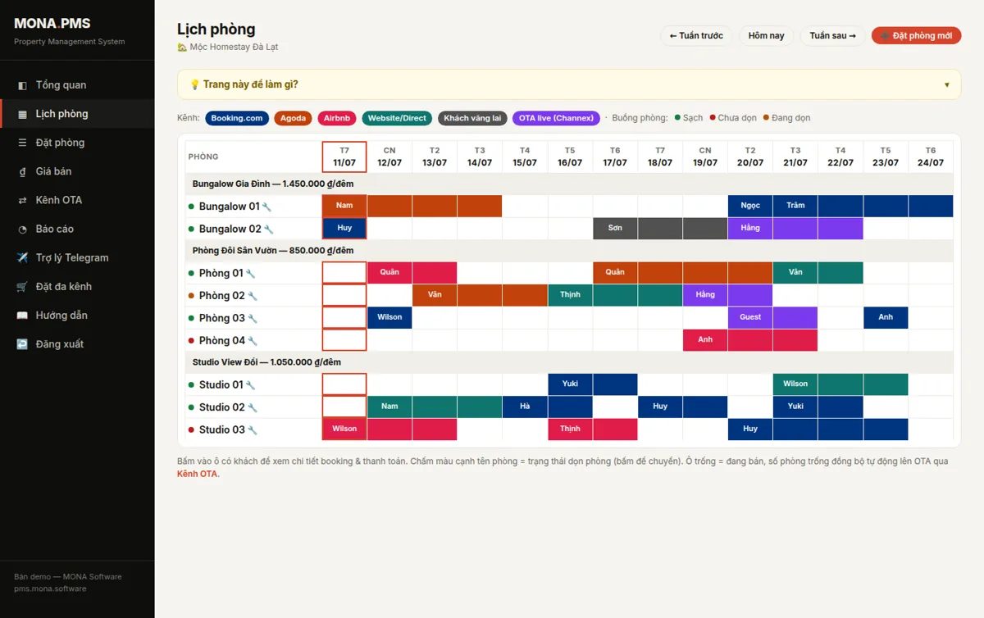
Task: Click the wrench icon next to Bungalow 01
Action: point(266,207)
